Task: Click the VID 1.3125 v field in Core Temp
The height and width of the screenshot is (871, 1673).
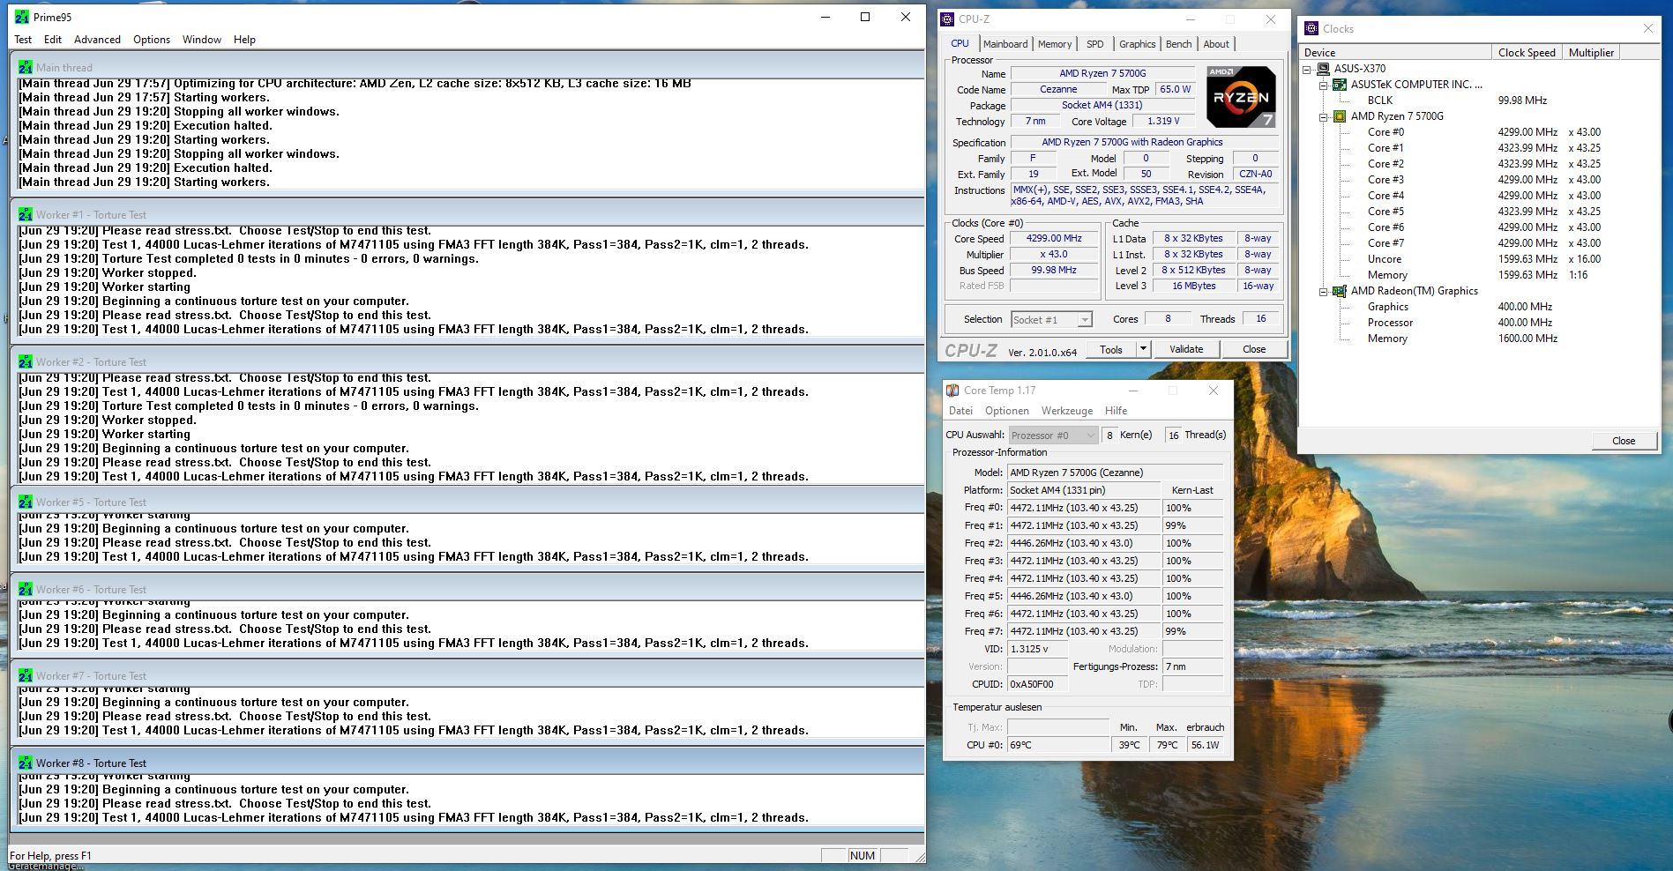Action: 1038,649
